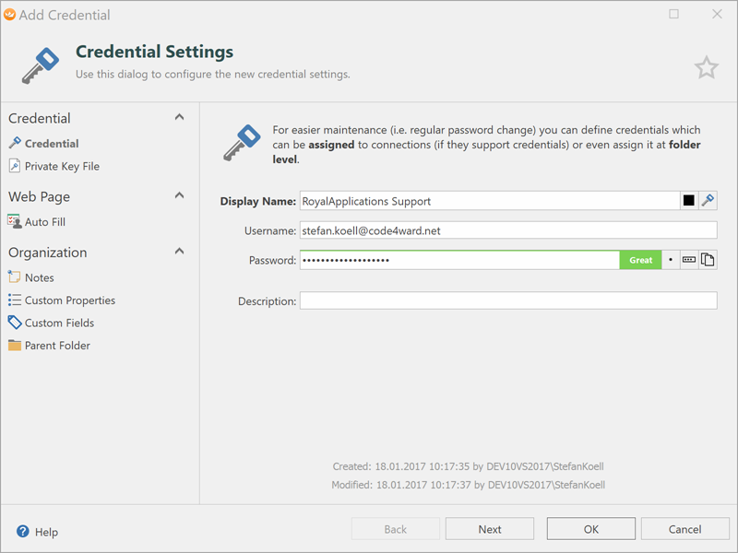The height and width of the screenshot is (553, 738).
Task: Pick a color using black swatch
Action: [688, 201]
